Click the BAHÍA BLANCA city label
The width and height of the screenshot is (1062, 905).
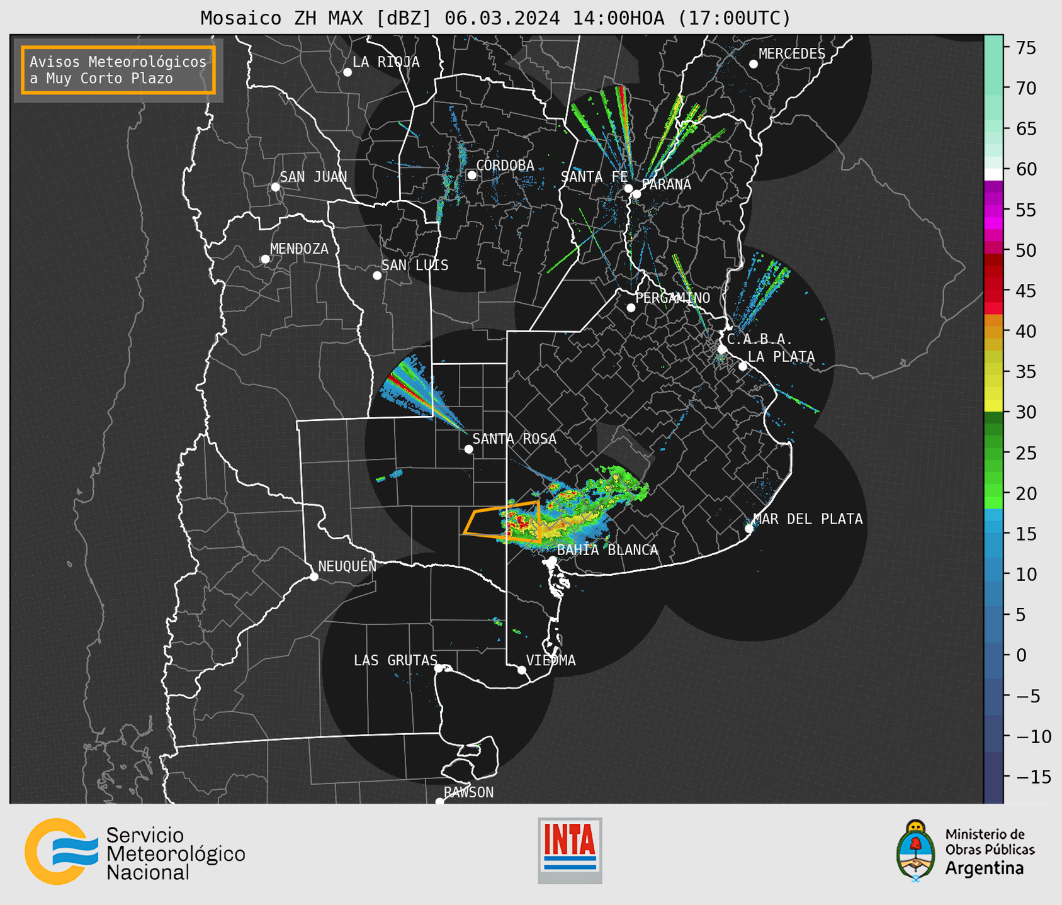click(x=607, y=549)
